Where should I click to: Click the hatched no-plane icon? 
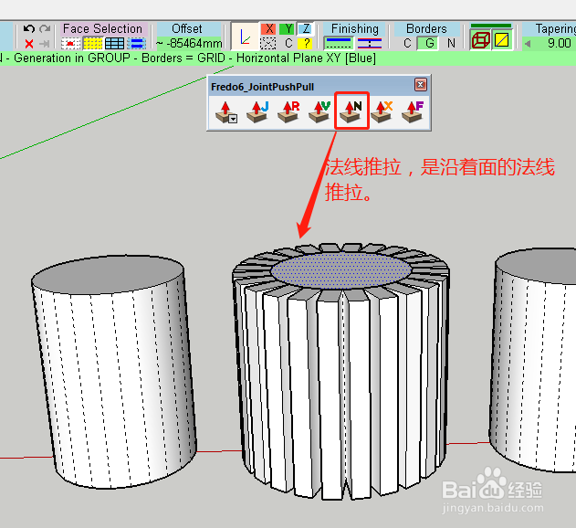tap(268, 43)
